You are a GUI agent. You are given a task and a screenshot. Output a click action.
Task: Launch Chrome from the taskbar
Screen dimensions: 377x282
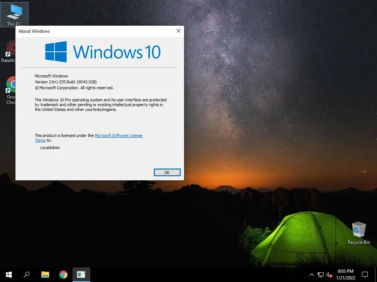point(63,275)
